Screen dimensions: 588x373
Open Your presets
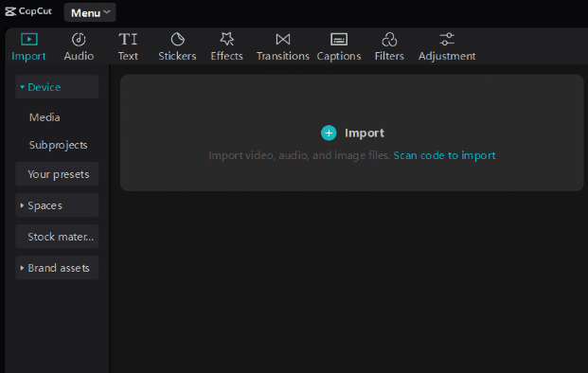point(57,174)
